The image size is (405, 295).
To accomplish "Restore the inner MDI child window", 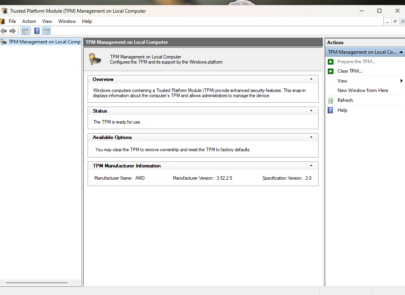I will click(x=395, y=22).
